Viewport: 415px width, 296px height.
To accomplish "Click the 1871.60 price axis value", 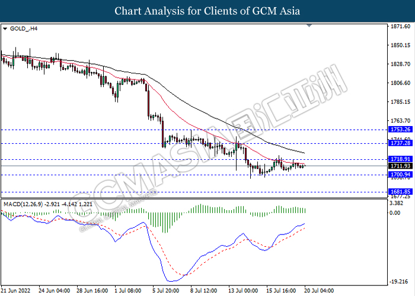I will tap(400, 27).
